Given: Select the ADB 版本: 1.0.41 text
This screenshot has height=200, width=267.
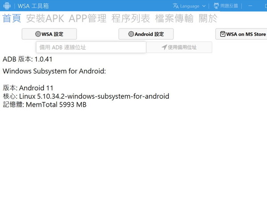Looking at the screenshot, I should pyautogui.click(x=28, y=59).
